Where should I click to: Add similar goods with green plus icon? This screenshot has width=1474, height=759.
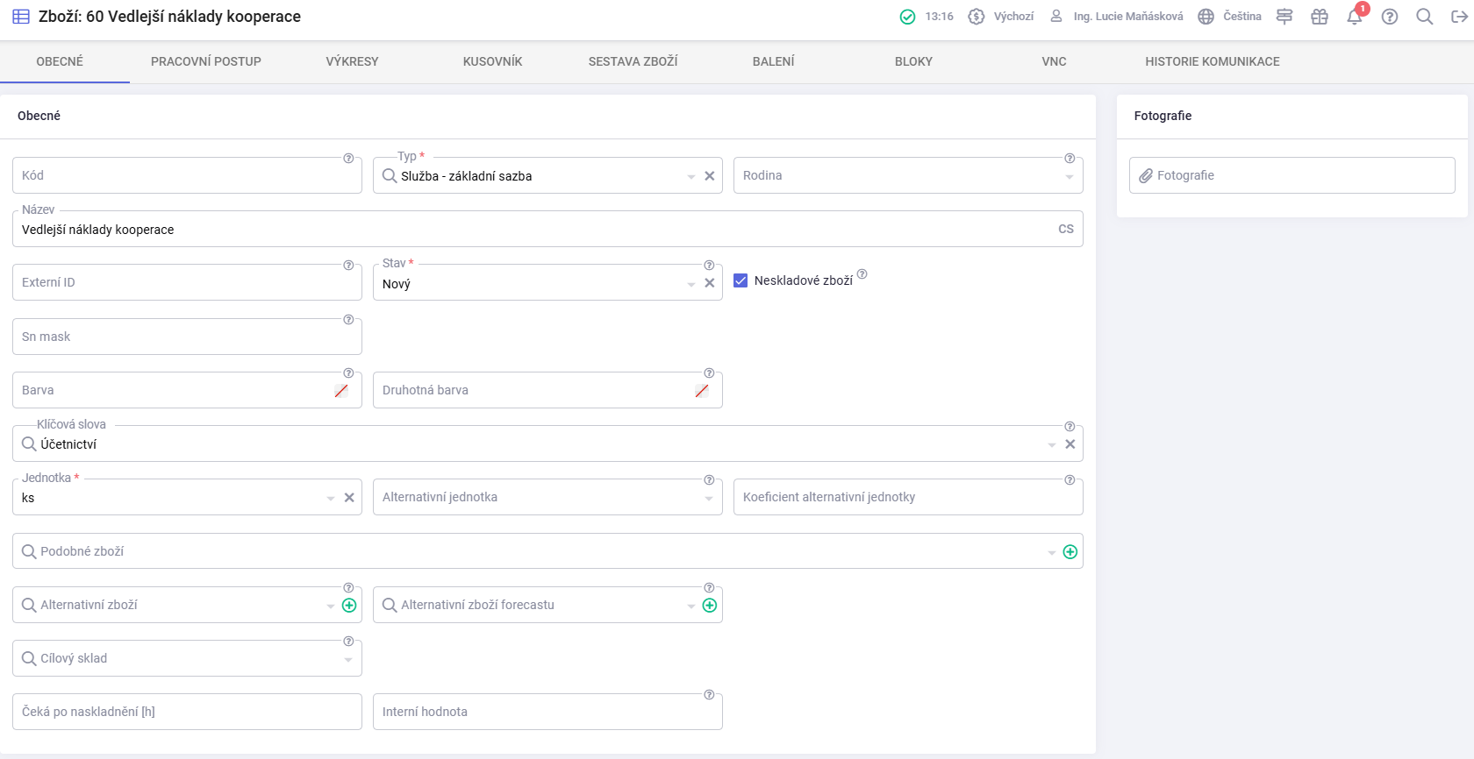click(x=1070, y=552)
